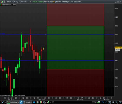Viewport: 122px width, 104px height.
Task: Expand the drawing tools arrow
Action: click(5, 102)
